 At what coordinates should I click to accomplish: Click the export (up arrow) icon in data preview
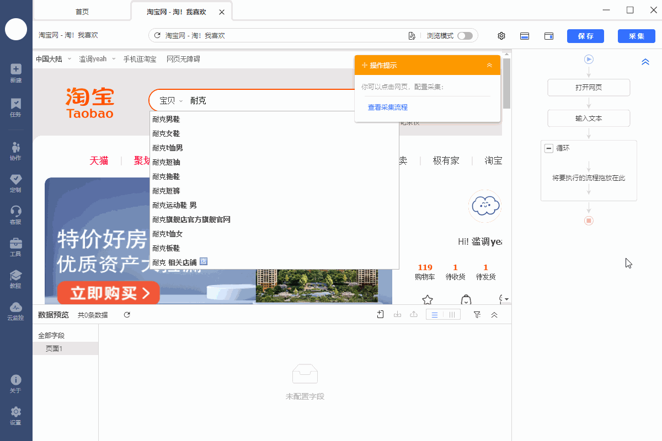pyautogui.click(x=413, y=314)
